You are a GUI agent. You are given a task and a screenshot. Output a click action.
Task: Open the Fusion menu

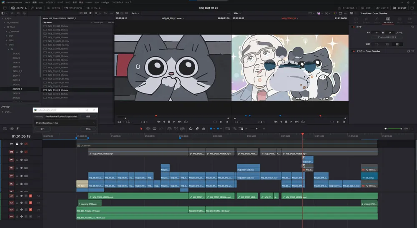click(88, 3)
